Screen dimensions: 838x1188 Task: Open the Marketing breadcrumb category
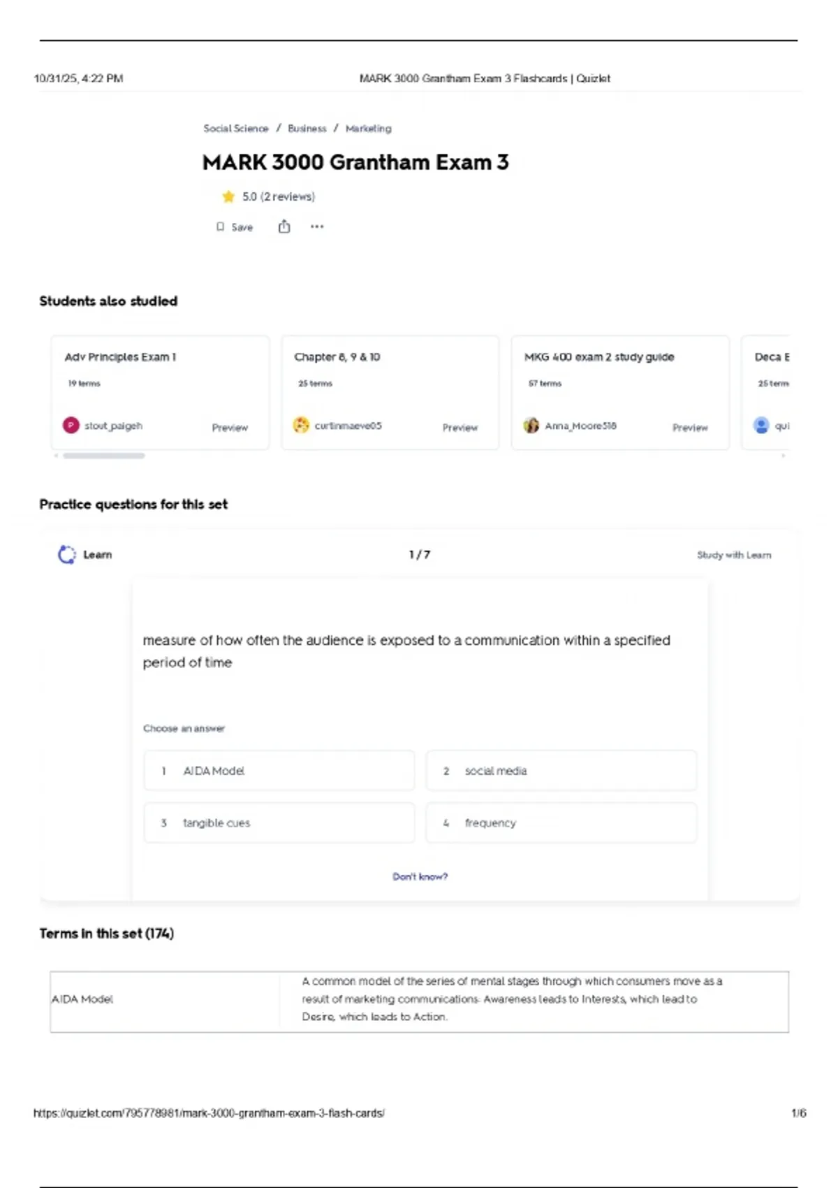pos(369,129)
